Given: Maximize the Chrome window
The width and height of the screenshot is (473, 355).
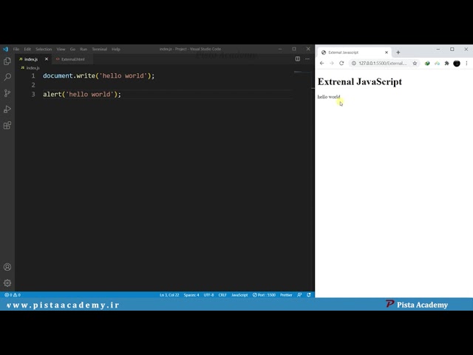Looking at the screenshot, I should pos(452,50).
